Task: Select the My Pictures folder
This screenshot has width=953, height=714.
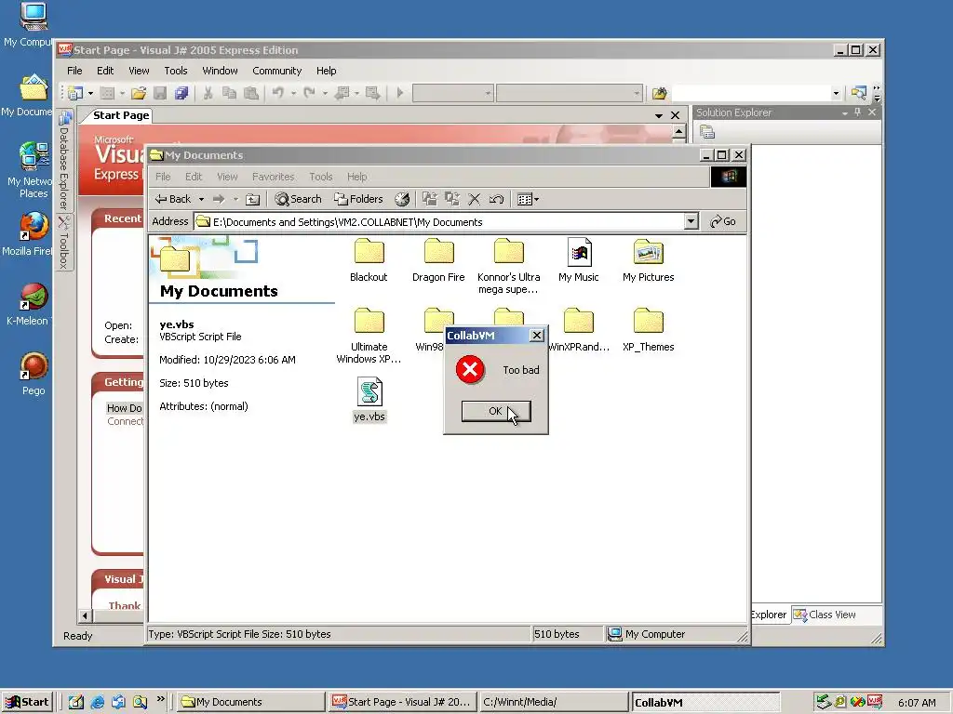Action: tap(649, 260)
